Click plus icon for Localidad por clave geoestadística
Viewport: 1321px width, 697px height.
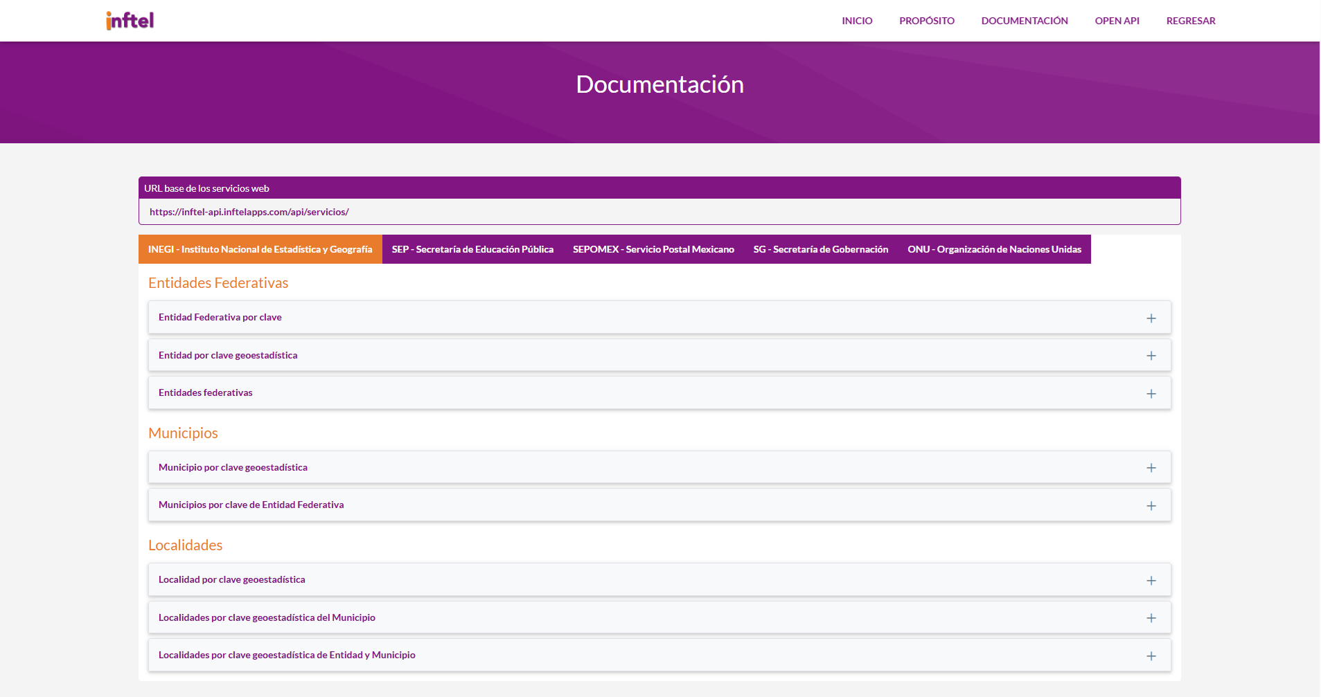(1151, 581)
